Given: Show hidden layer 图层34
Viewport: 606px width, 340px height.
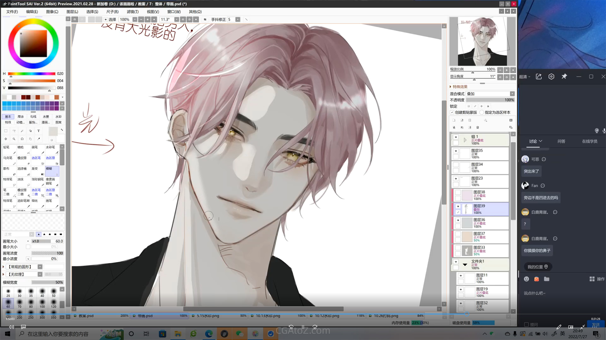Looking at the screenshot, I should pyautogui.click(x=456, y=165).
